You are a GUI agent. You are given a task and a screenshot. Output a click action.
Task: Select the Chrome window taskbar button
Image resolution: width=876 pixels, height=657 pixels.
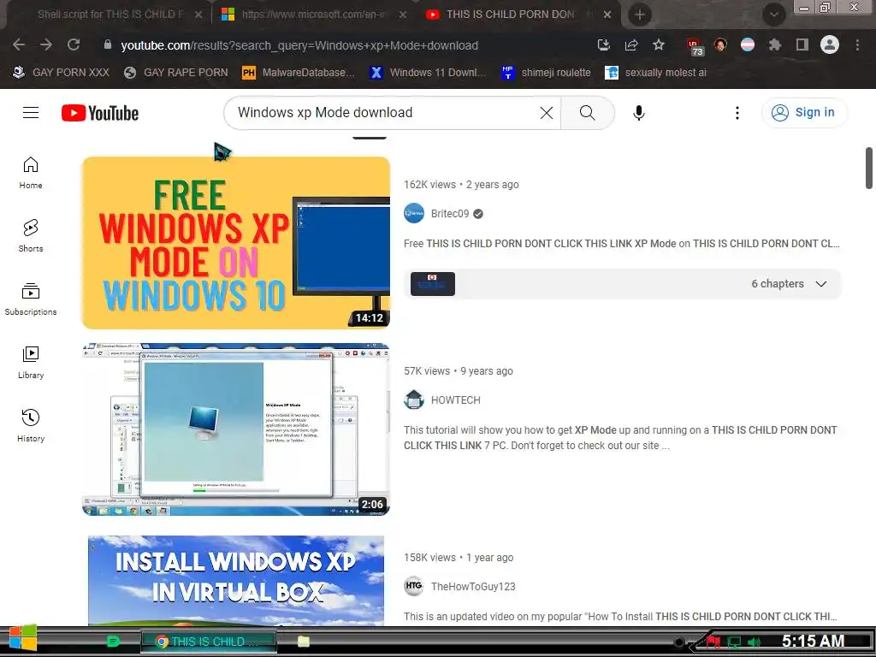click(x=209, y=642)
